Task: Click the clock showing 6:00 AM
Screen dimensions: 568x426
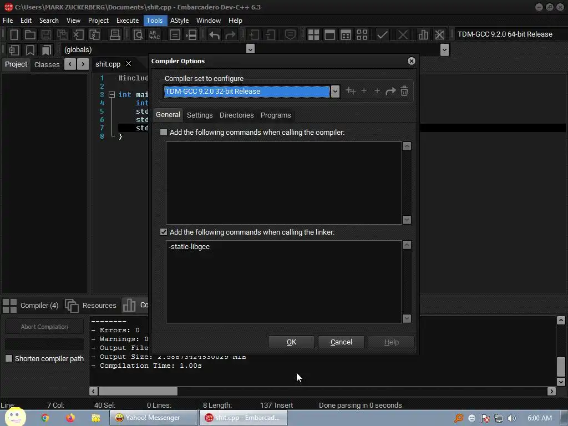Action: [x=539, y=418]
